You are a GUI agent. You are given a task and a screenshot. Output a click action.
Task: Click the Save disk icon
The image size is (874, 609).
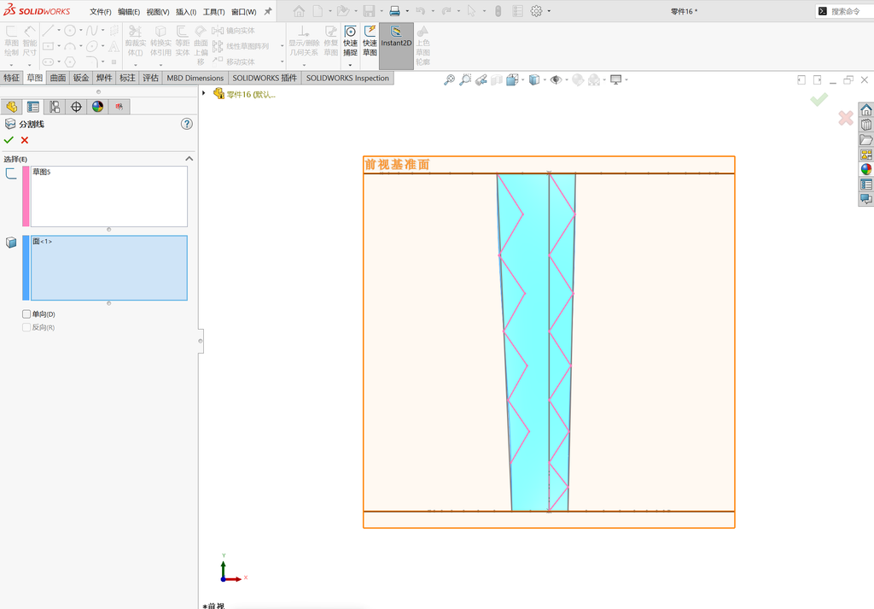coord(369,11)
